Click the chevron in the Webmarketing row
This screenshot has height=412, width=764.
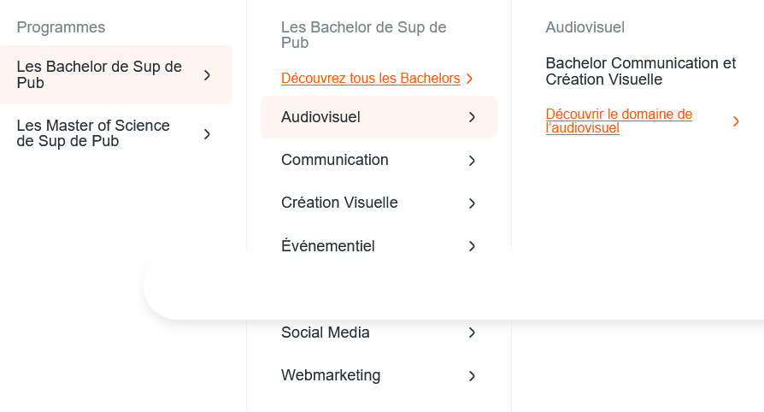(472, 375)
